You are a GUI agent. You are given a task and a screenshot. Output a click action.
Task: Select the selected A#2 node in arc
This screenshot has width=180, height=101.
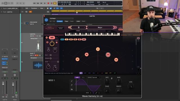coord(108,55)
